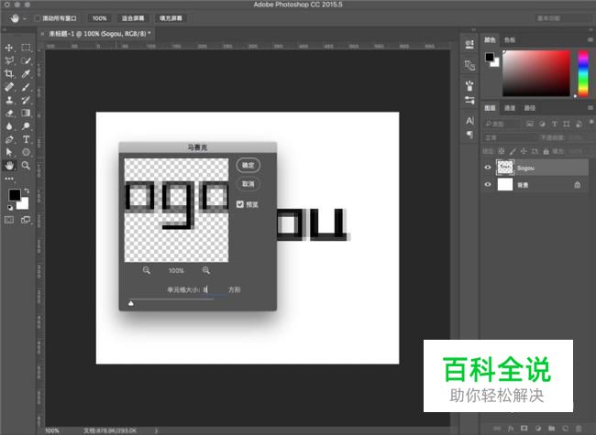The width and height of the screenshot is (596, 435).
Task: Toggle the 滚动所有窗口 checkbox
Action: click(x=38, y=18)
